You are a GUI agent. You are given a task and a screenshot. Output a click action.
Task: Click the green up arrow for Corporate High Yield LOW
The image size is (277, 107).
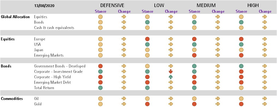[171, 77]
